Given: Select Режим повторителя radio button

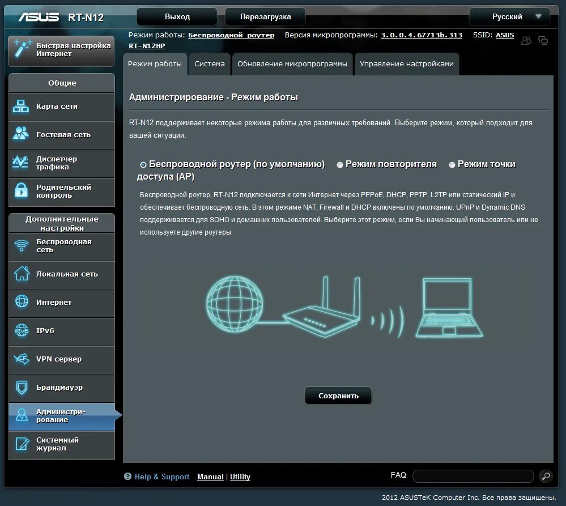Looking at the screenshot, I should [340, 164].
